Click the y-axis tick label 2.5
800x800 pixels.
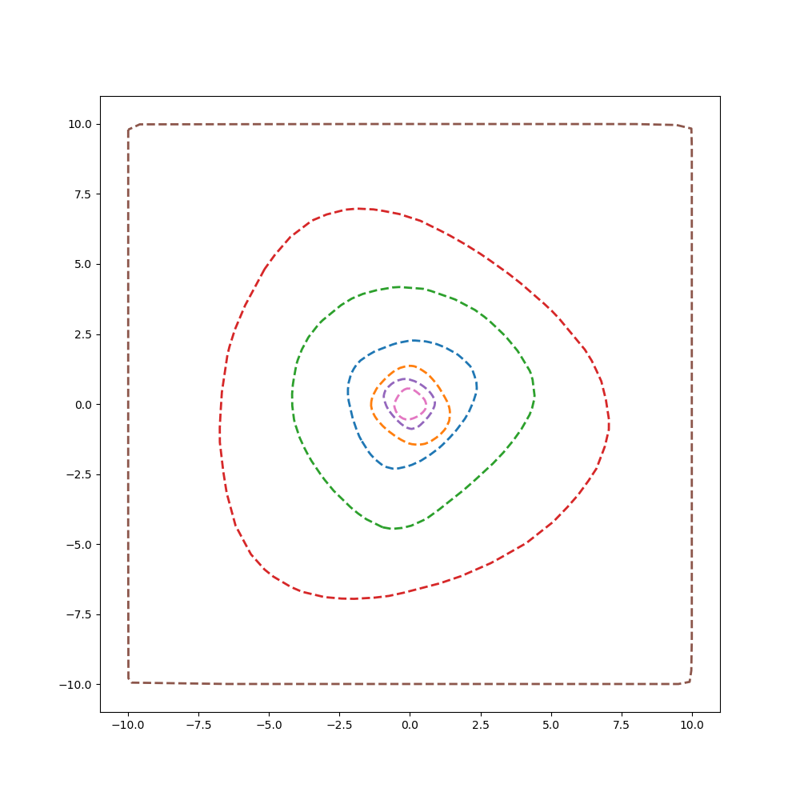(84, 334)
